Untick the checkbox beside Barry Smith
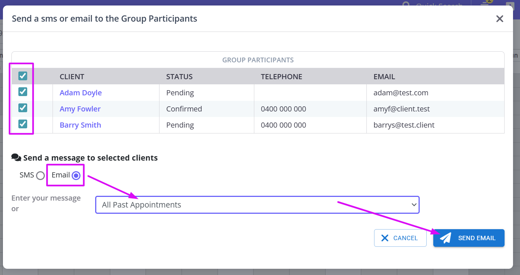This screenshot has height=275, width=520. (23, 124)
